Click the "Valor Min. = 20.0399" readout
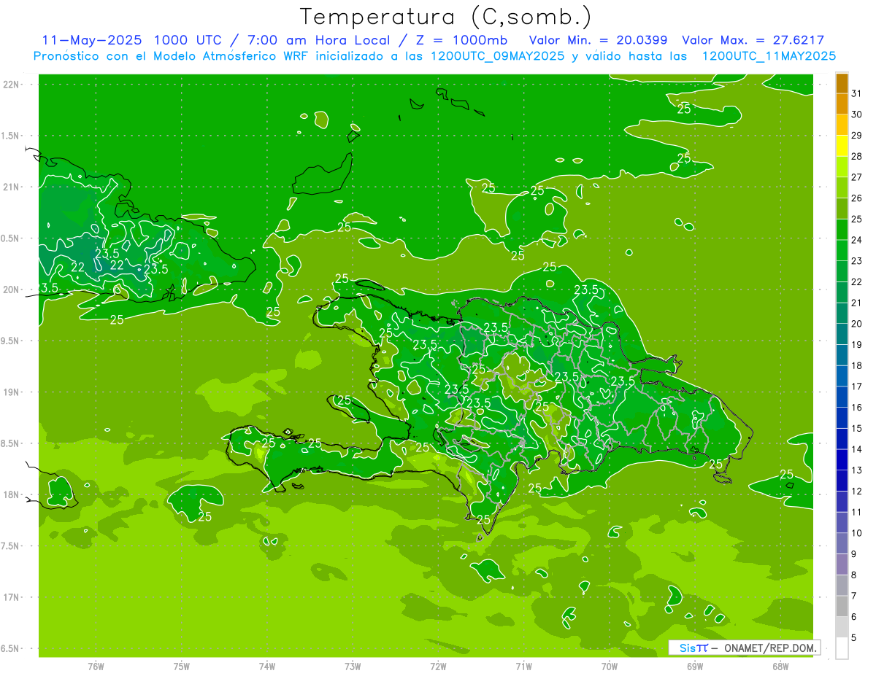The height and width of the screenshot is (676, 876). point(599,40)
